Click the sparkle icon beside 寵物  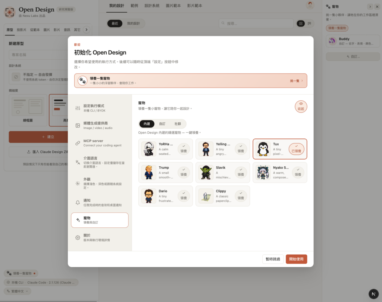[x=78, y=220]
